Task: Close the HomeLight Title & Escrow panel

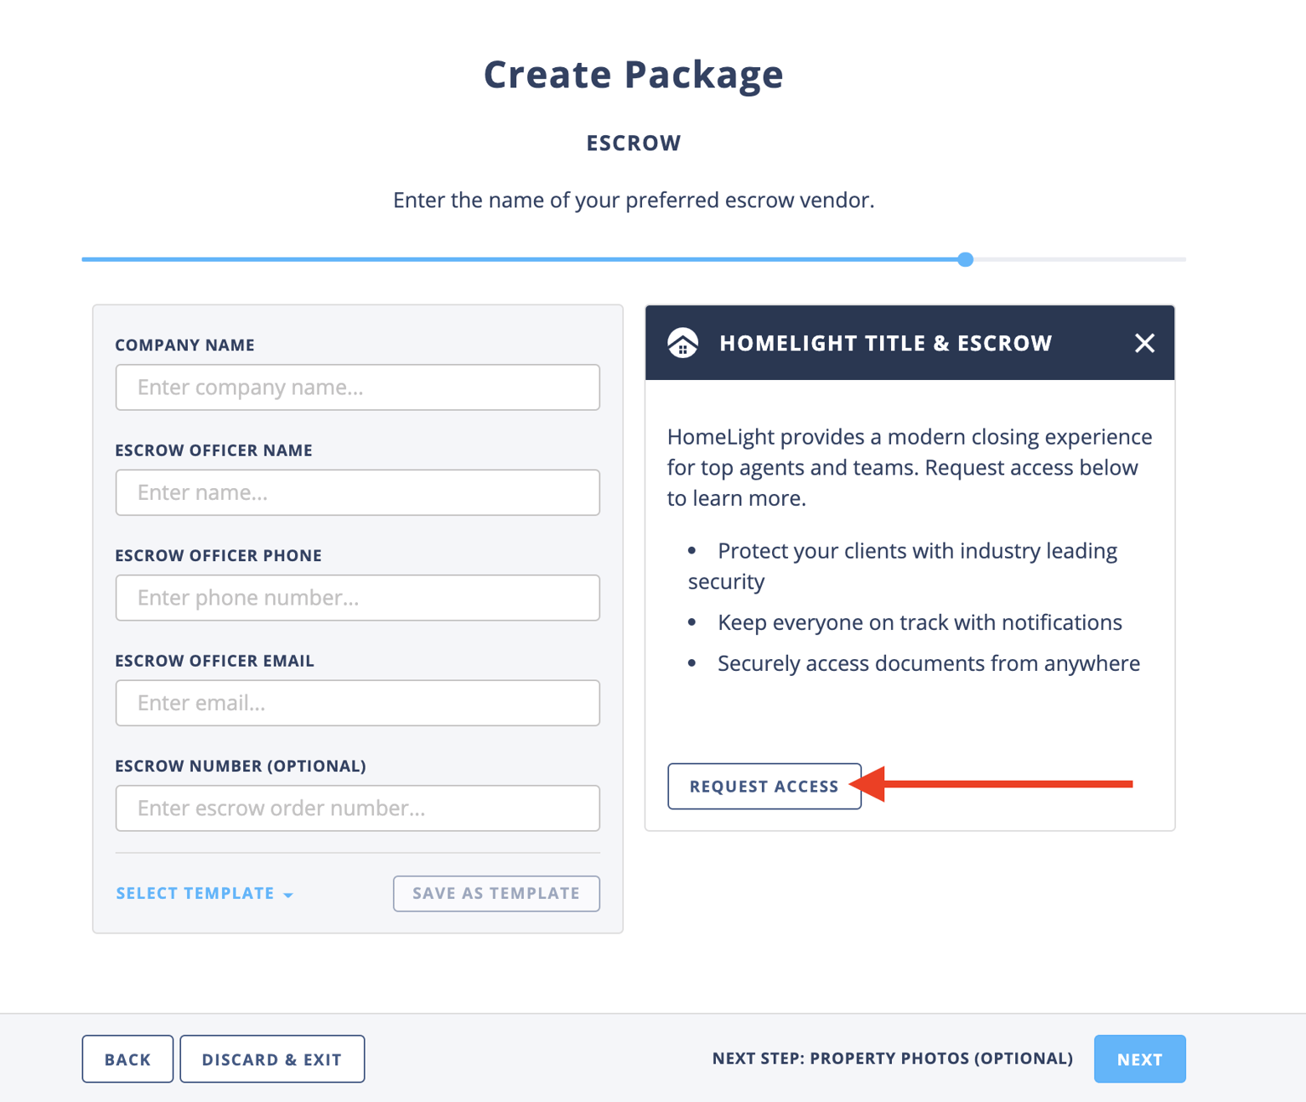Action: coord(1144,343)
